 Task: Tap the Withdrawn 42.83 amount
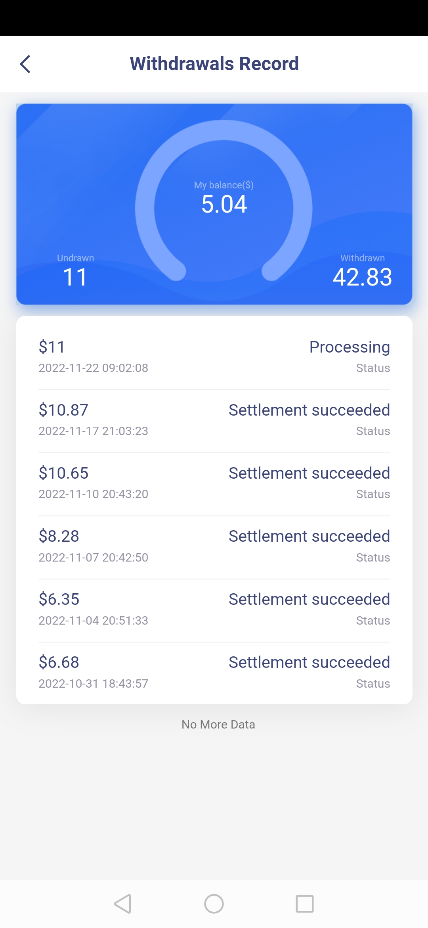pos(362,277)
